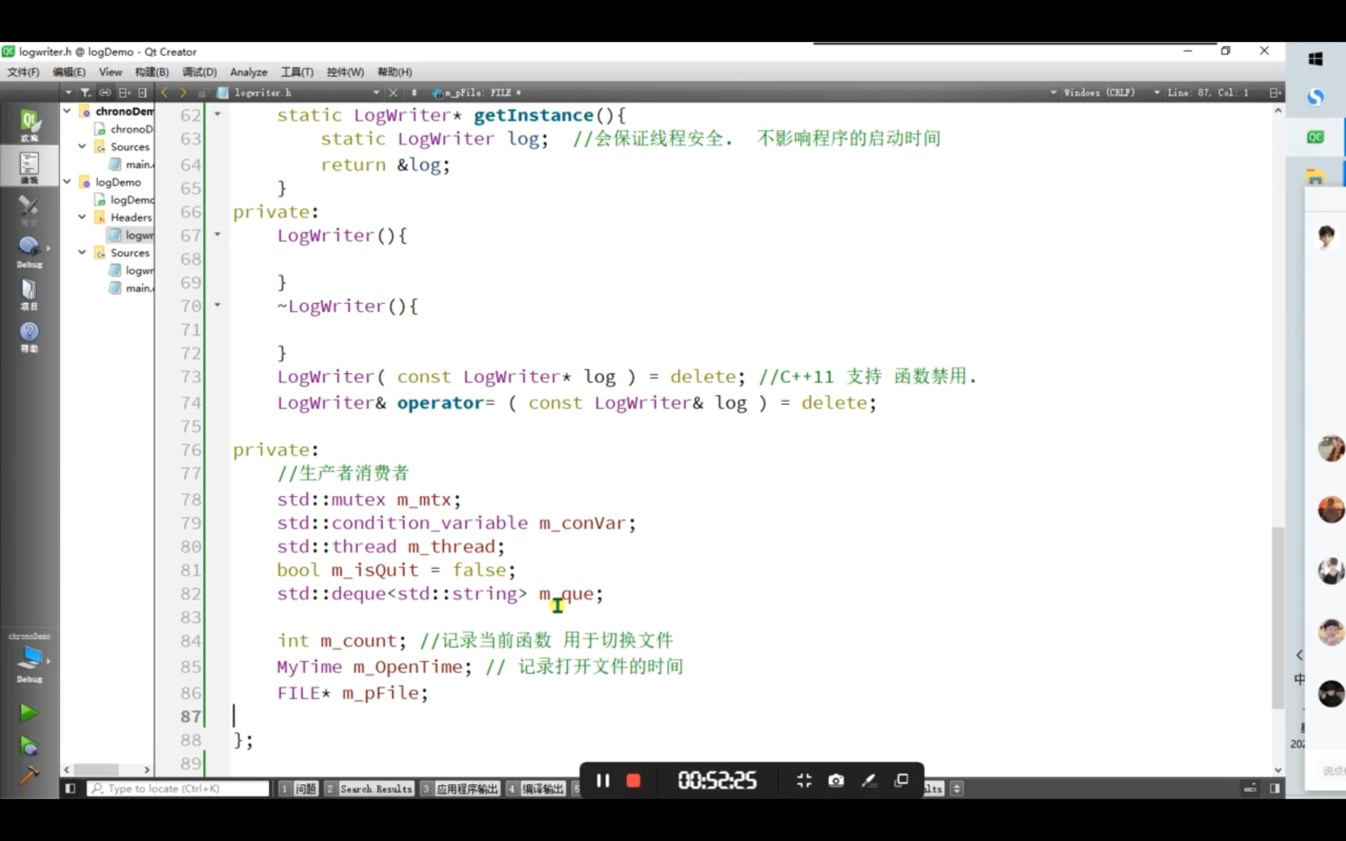Stop the screen recording

[x=634, y=781]
